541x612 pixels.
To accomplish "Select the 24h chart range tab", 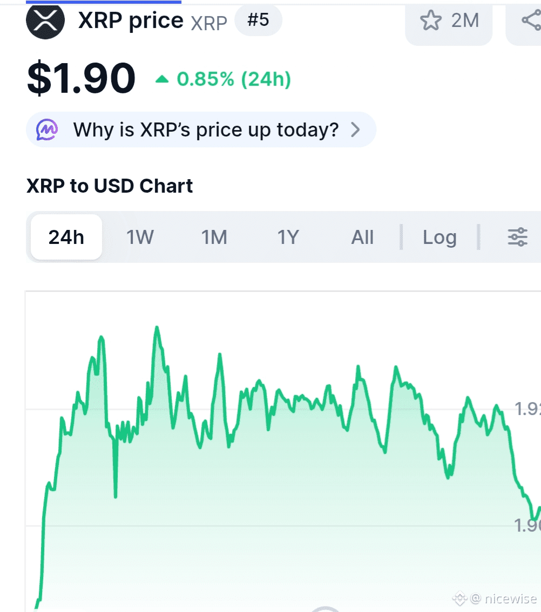I will click(66, 237).
